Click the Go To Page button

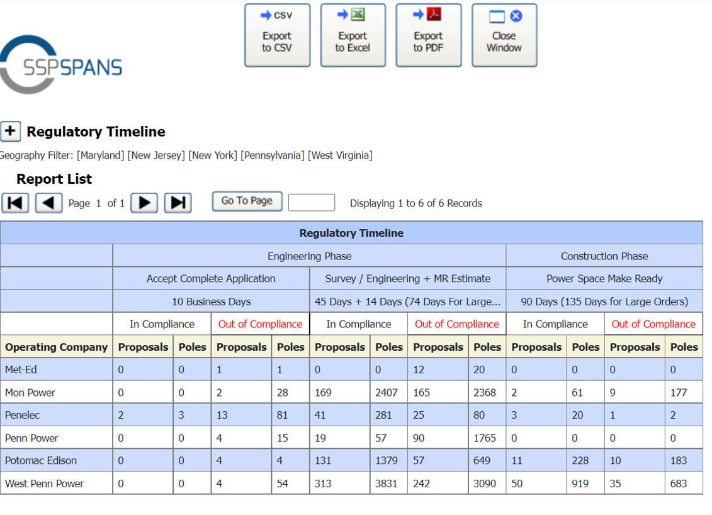247,201
